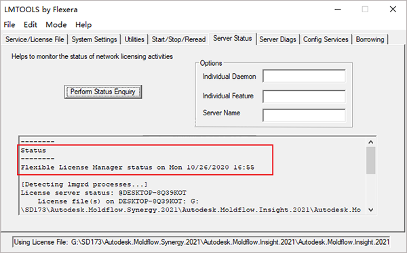This screenshot has height=253, width=407.
Task: Click the status log scroll up arrow
Action: (370, 142)
